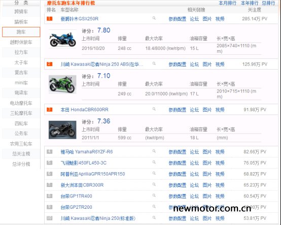The height and width of the screenshot is (225, 281).
Task: Select 电动摩托车 category in sidebar
Action: pos(21,103)
